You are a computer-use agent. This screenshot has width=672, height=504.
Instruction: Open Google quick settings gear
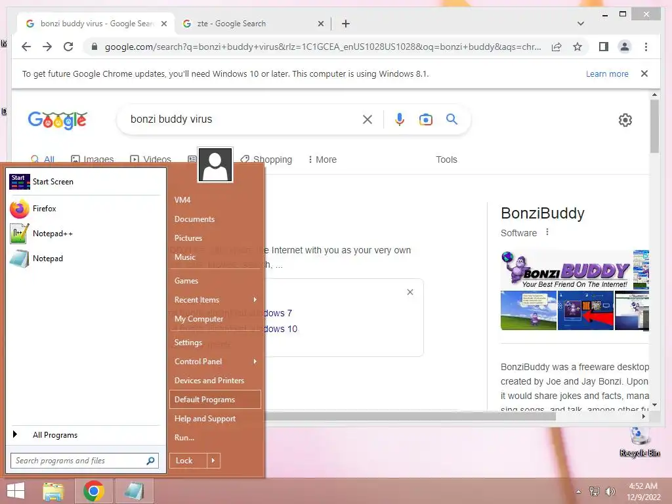[x=625, y=120]
